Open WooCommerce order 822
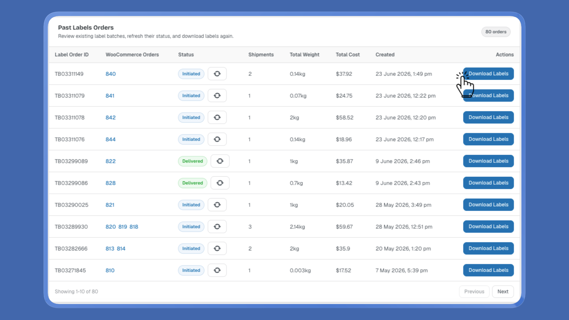569x320 pixels. (x=111, y=161)
